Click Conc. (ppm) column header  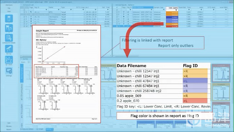click(172, 7)
